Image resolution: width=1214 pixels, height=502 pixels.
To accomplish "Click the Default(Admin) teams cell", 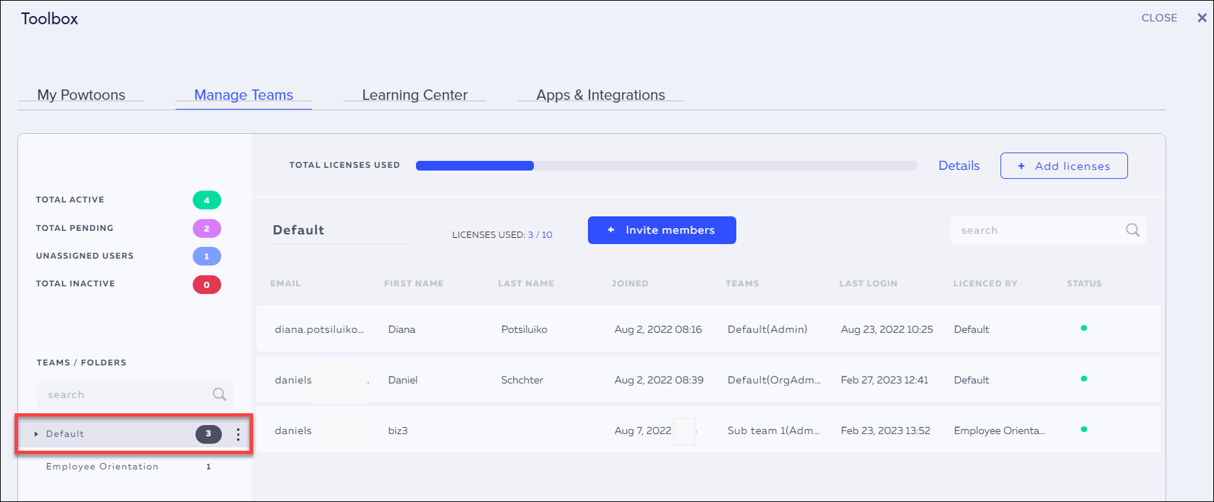I will [768, 329].
